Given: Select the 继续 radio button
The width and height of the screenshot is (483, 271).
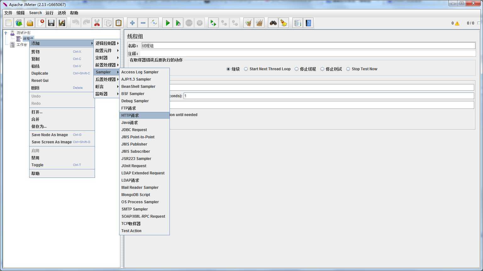Looking at the screenshot, I should [x=228, y=69].
